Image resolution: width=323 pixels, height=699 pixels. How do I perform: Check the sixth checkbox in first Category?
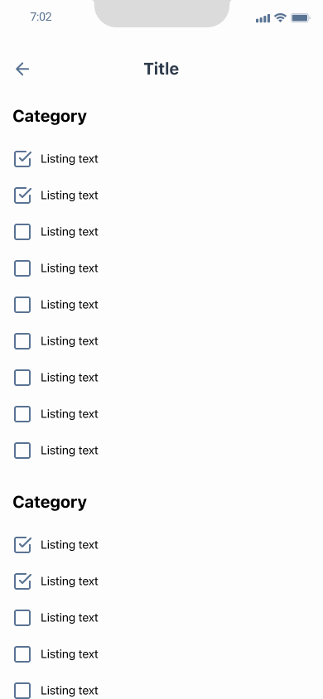pyautogui.click(x=22, y=341)
